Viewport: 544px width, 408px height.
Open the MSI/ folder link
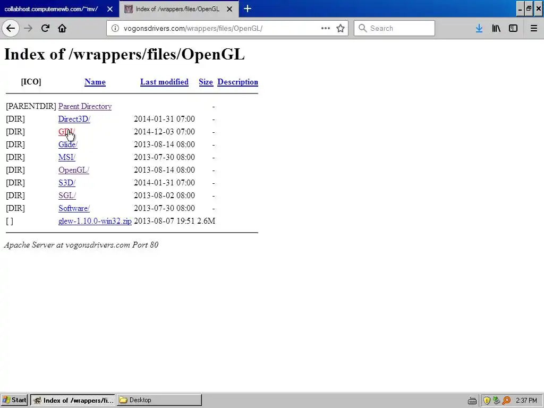point(67,157)
